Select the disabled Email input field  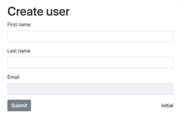pos(90,89)
